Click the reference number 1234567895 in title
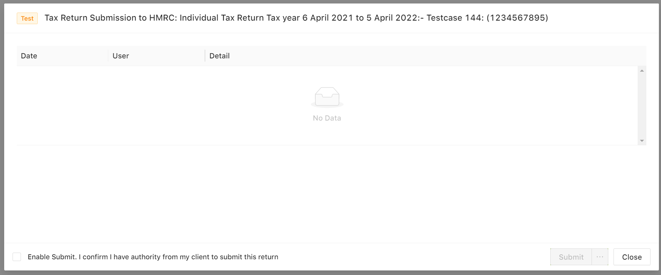 [x=517, y=18]
